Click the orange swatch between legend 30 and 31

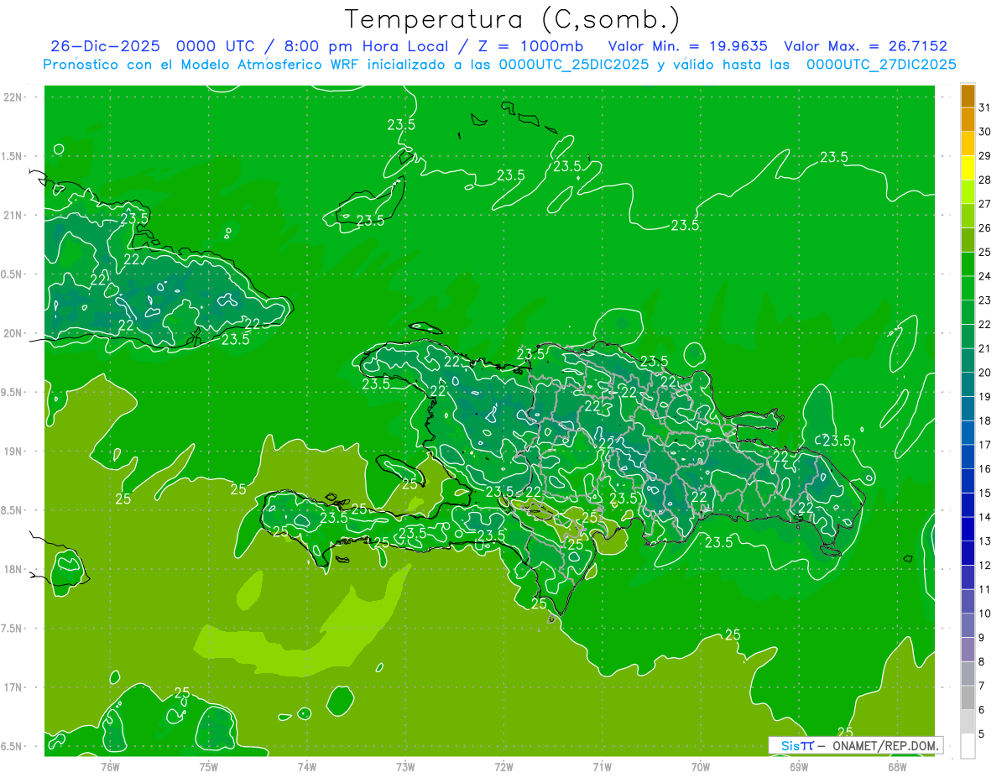[968, 119]
